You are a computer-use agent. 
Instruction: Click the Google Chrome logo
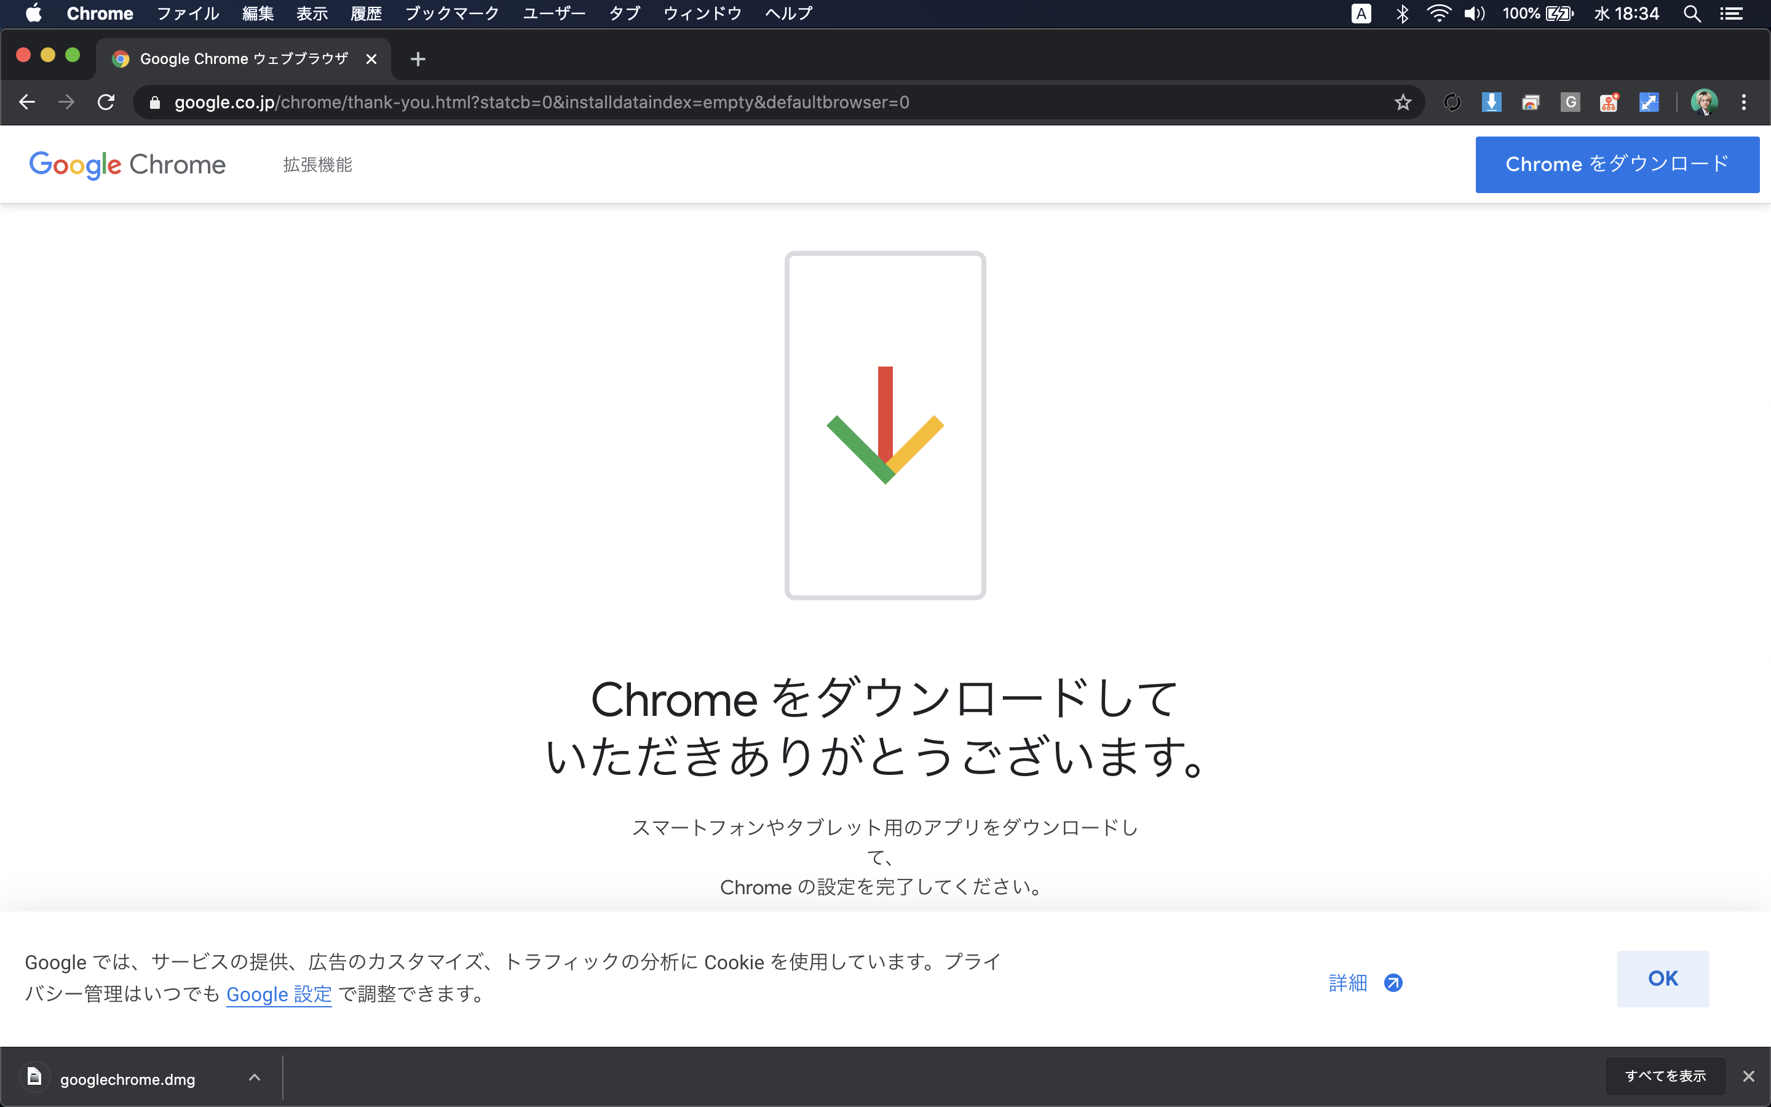coord(127,165)
